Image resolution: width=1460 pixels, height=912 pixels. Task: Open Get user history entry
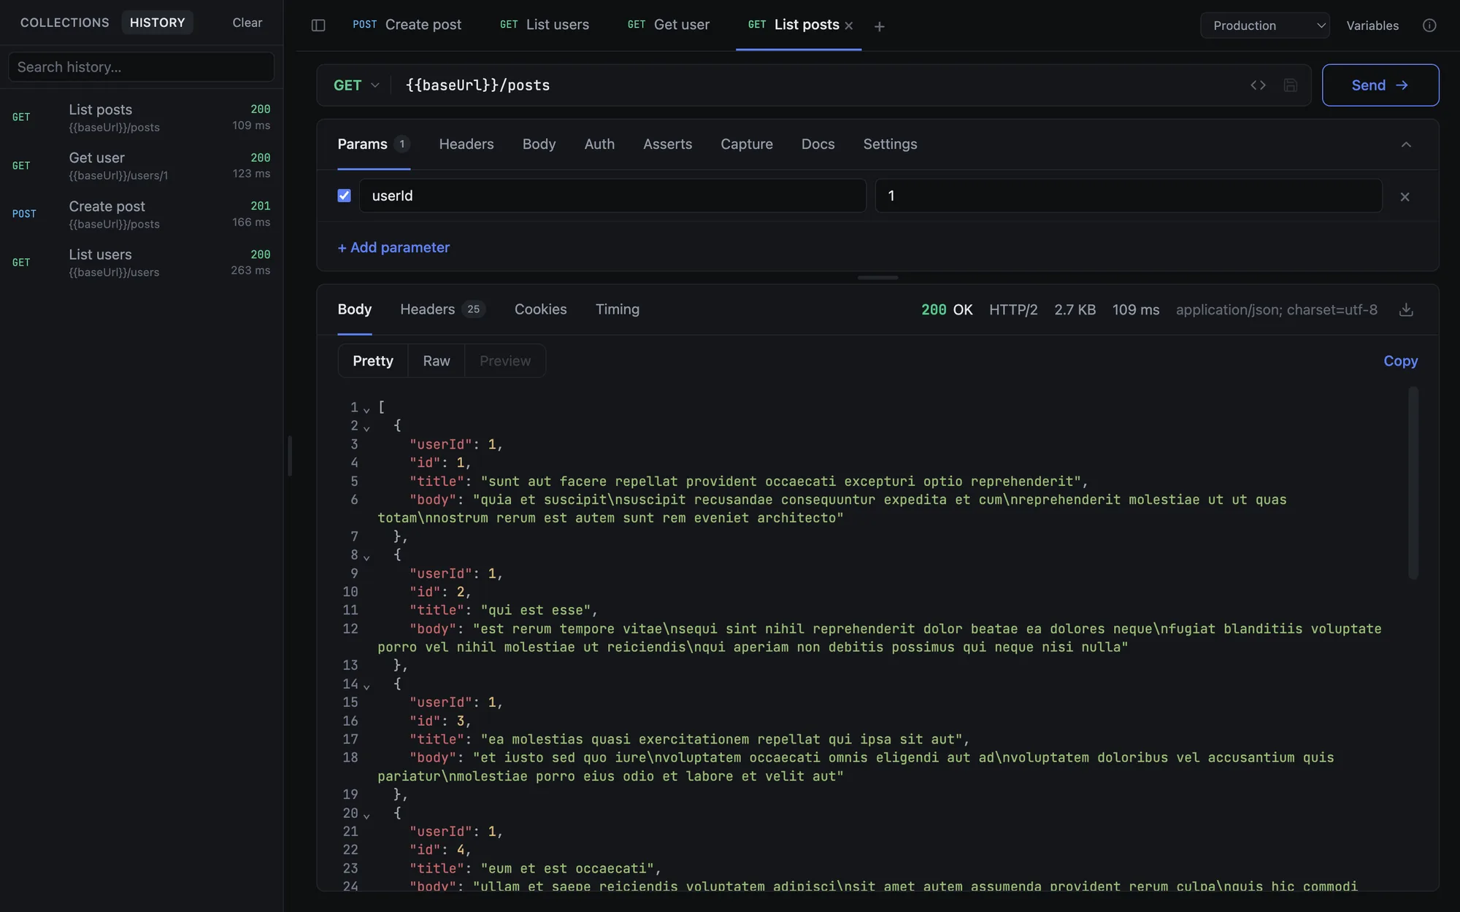tap(142, 166)
